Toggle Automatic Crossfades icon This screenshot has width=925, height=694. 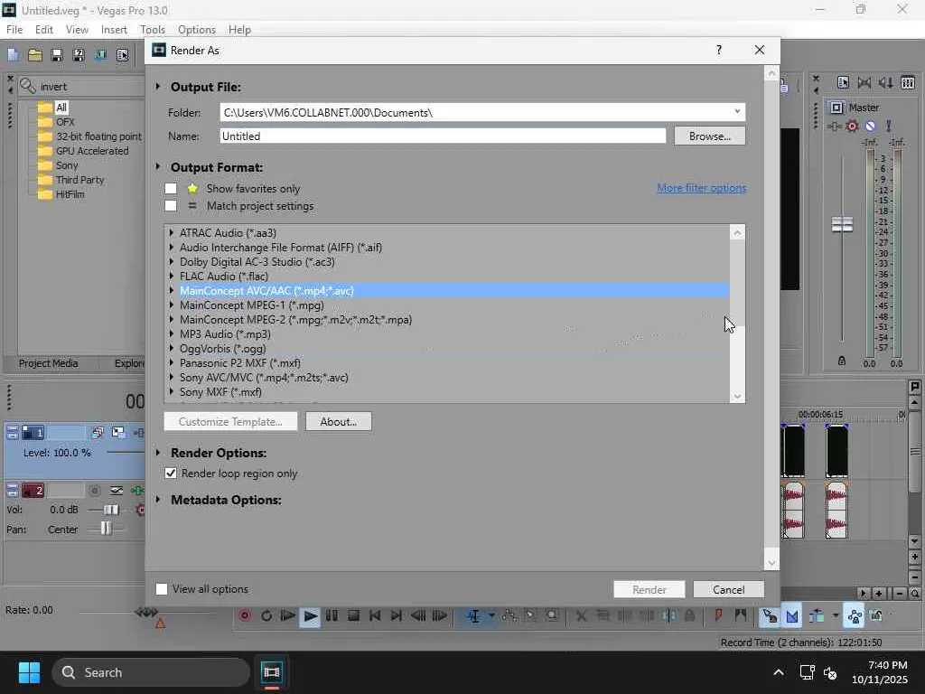click(x=792, y=616)
